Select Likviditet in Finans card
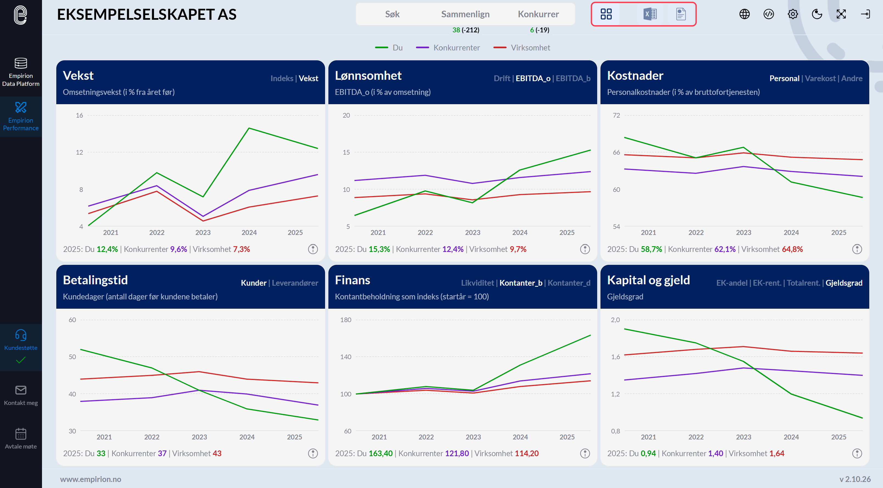Viewport: 883px width, 488px height. tap(477, 283)
